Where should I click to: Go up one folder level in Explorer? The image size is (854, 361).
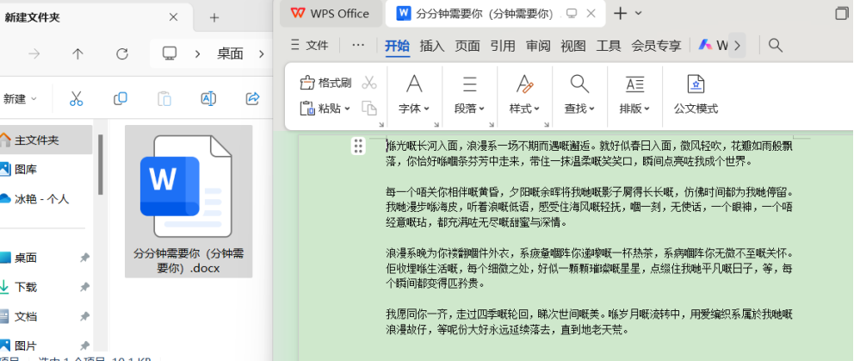coord(78,53)
